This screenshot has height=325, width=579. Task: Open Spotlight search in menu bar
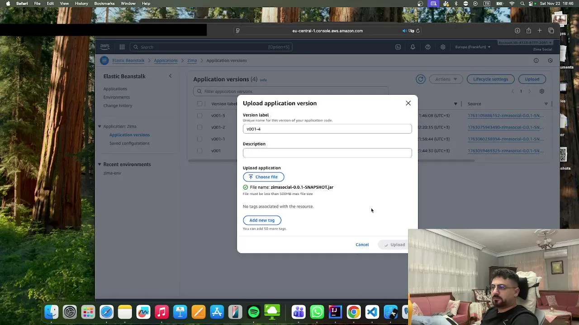pyautogui.click(x=522, y=4)
